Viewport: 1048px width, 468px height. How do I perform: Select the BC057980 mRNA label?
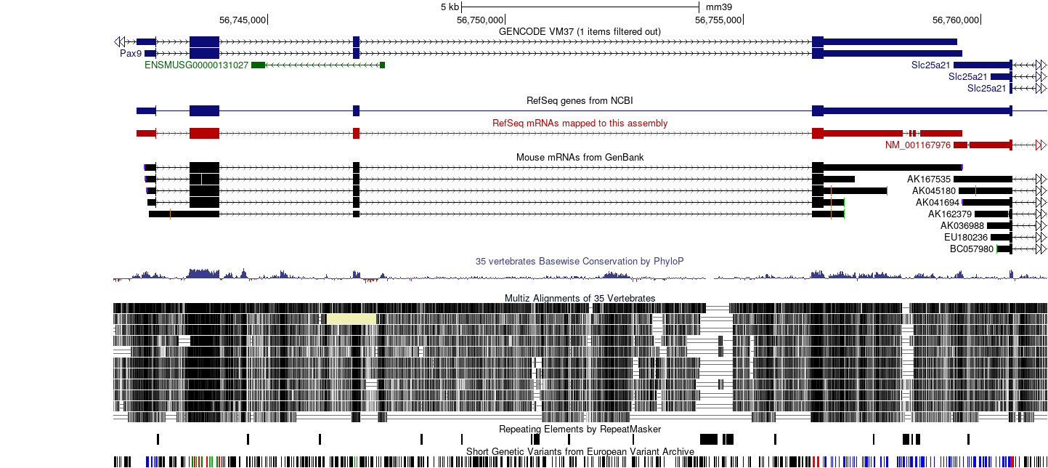971,249
